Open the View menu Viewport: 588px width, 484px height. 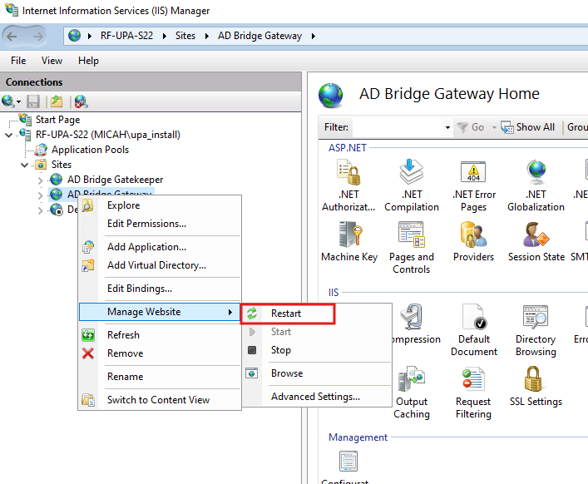(x=52, y=61)
